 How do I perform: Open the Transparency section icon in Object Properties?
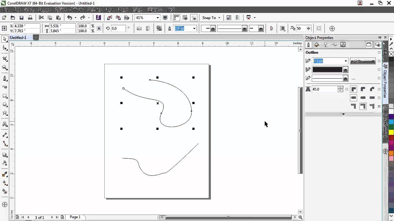[326, 45]
